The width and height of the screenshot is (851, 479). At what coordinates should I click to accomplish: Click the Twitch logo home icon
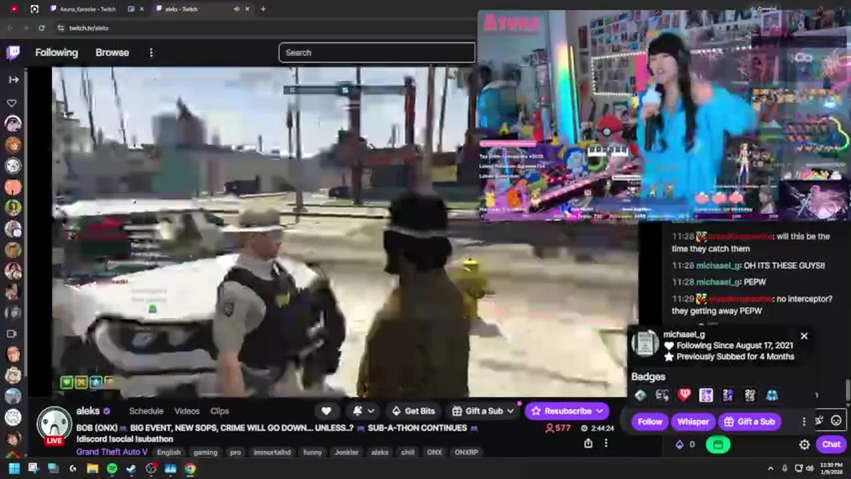13,53
